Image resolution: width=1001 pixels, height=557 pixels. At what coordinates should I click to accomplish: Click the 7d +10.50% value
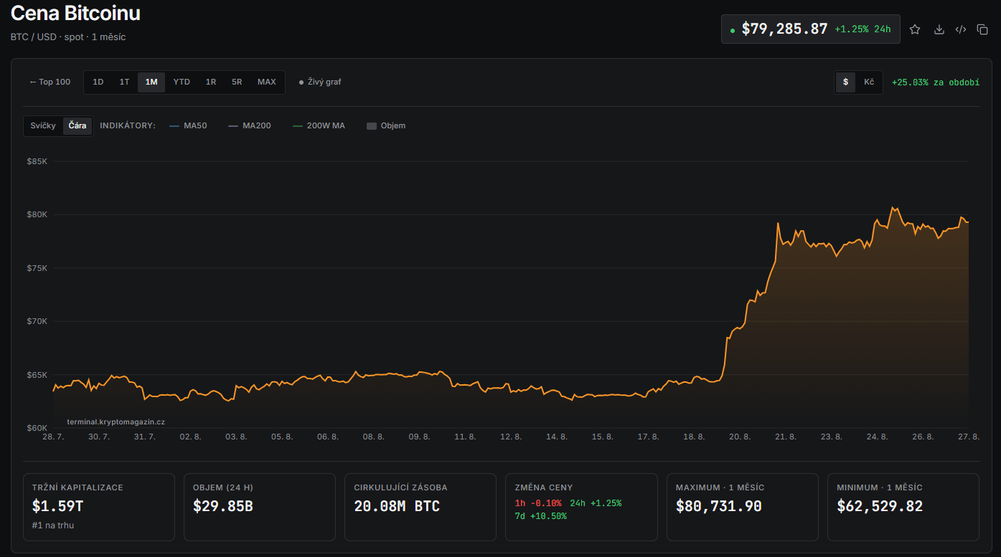coord(540,516)
